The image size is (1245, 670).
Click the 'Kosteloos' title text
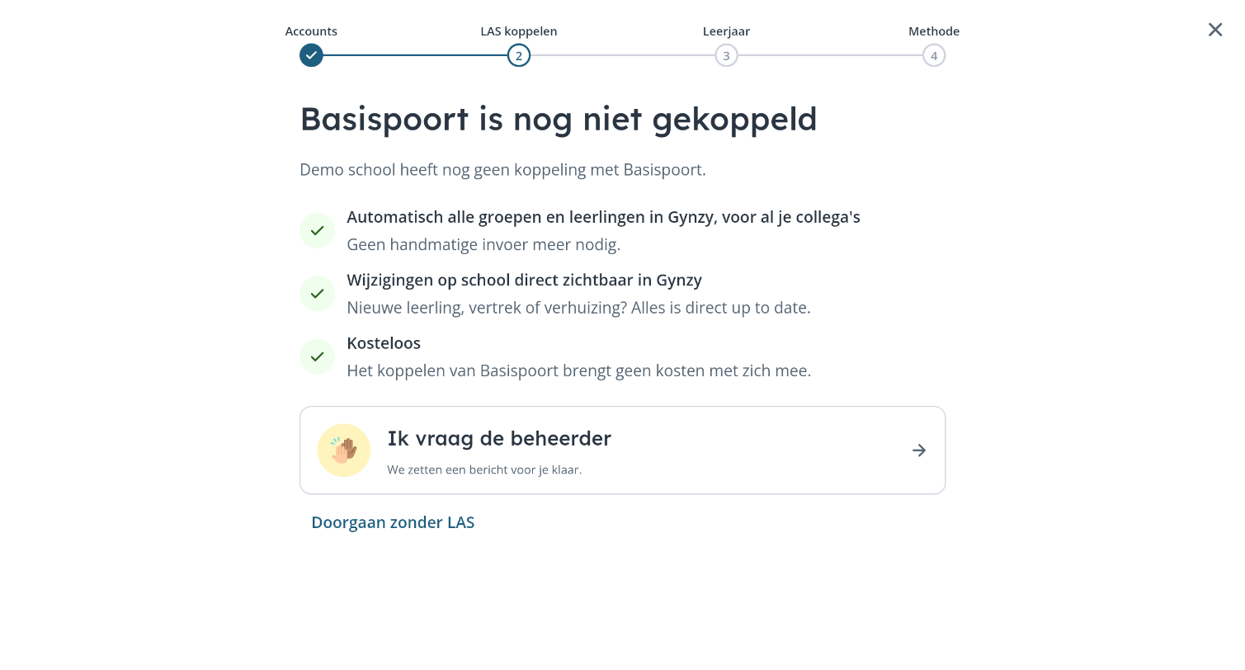pos(384,343)
